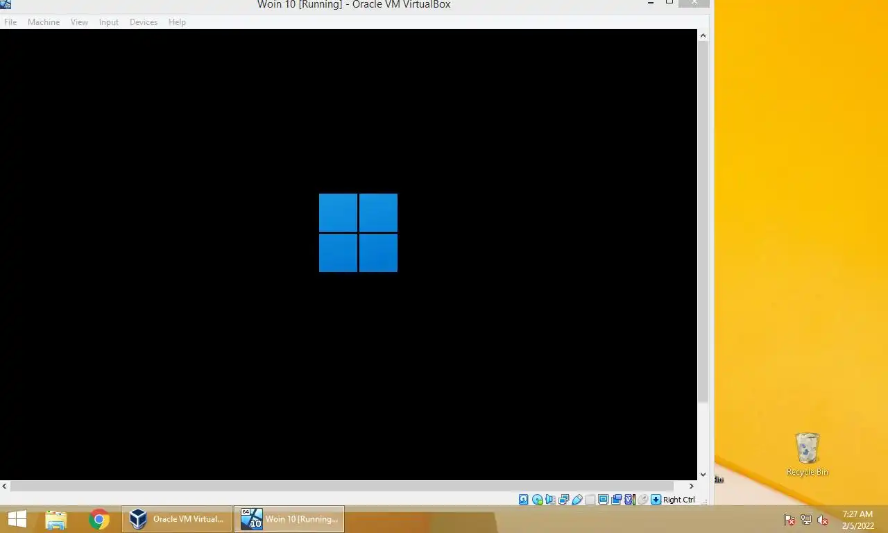
Task: Select the Woin 10 [Running] taskbar button
Action: coord(289,519)
